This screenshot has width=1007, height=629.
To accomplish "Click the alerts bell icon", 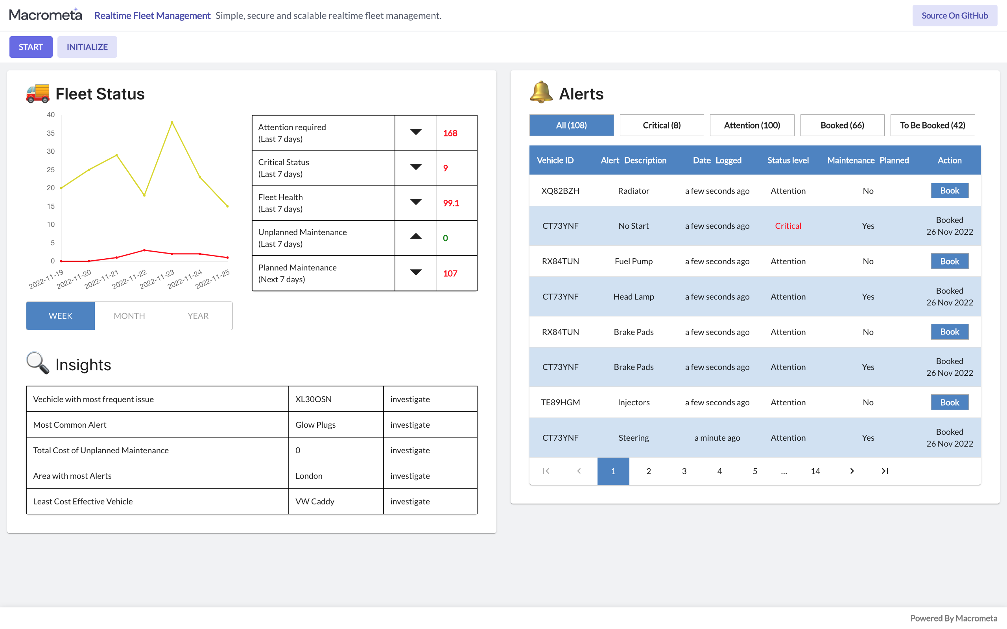I will pyautogui.click(x=541, y=92).
